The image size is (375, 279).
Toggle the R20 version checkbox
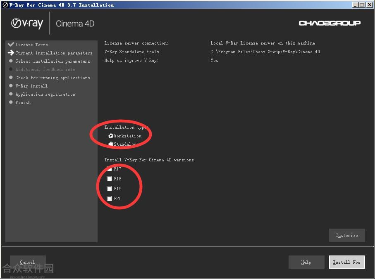pos(109,199)
